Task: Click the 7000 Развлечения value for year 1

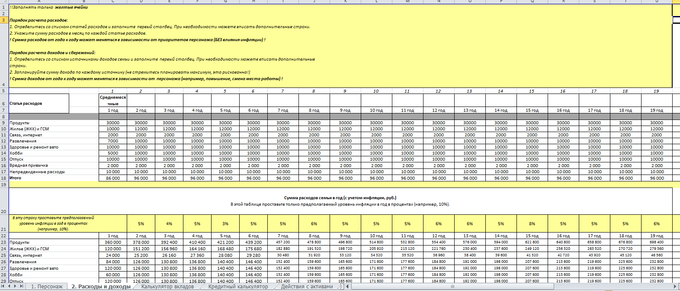Action: (113, 141)
